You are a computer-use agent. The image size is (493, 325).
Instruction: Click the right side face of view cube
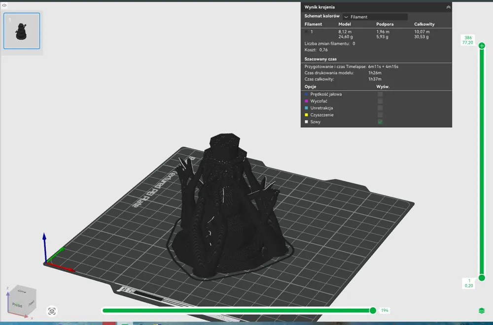(32, 303)
